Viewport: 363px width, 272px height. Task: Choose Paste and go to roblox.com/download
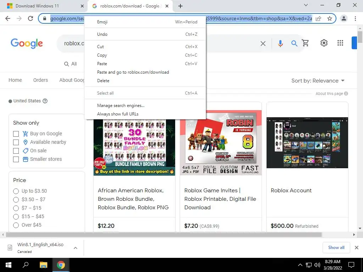tap(145, 72)
